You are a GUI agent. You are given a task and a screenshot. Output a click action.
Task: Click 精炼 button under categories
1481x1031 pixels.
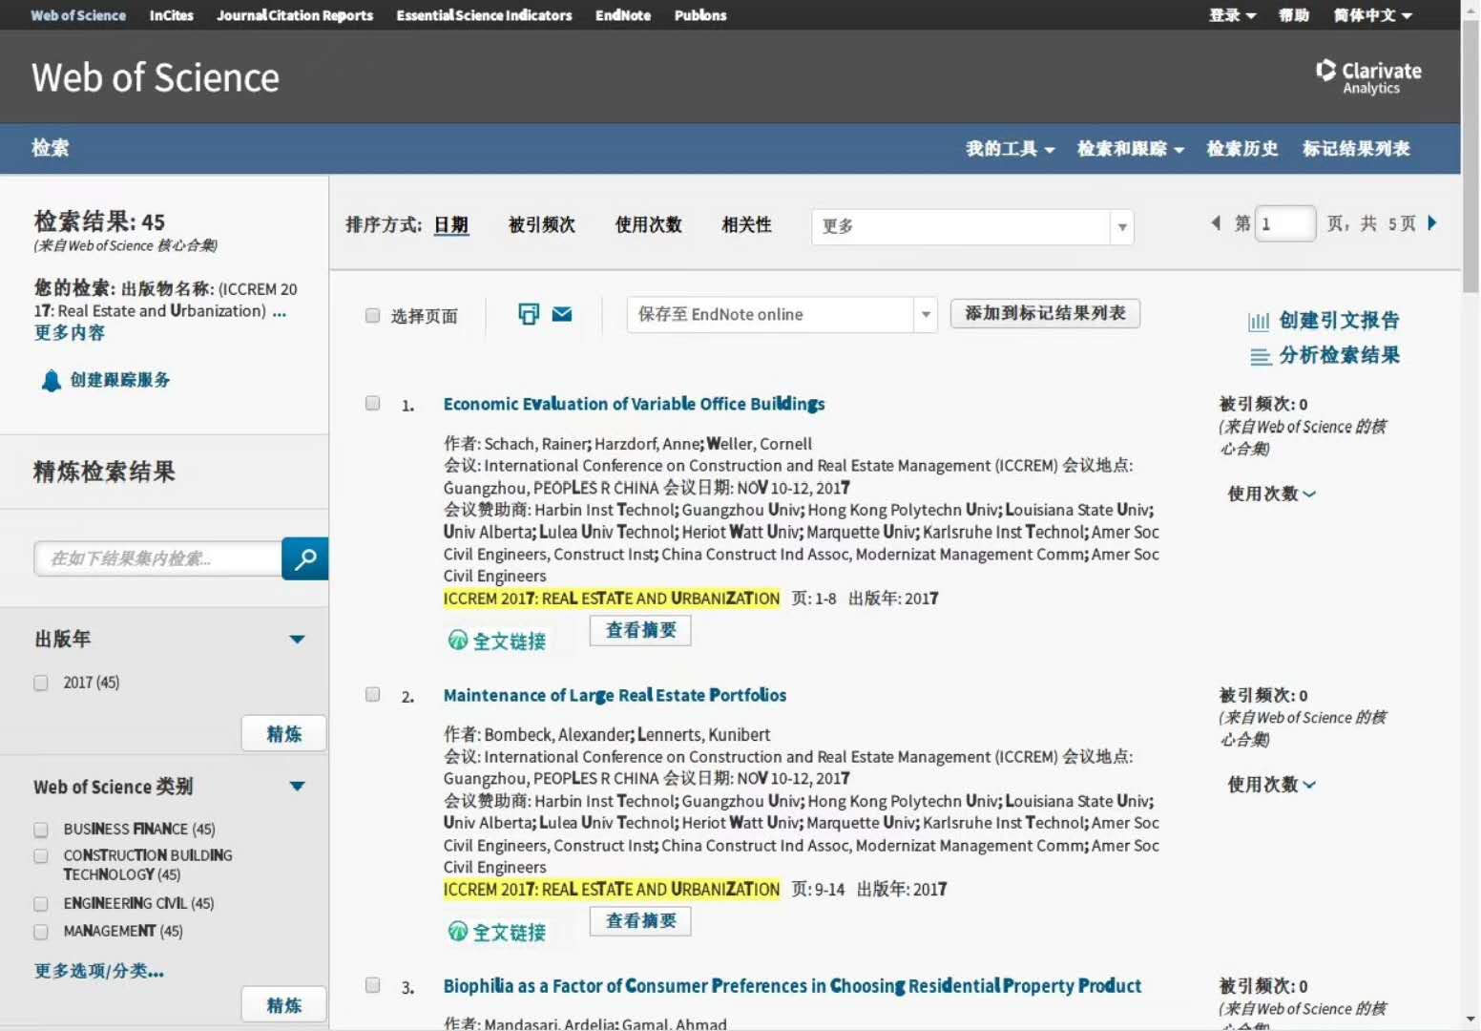(x=283, y=1005)
